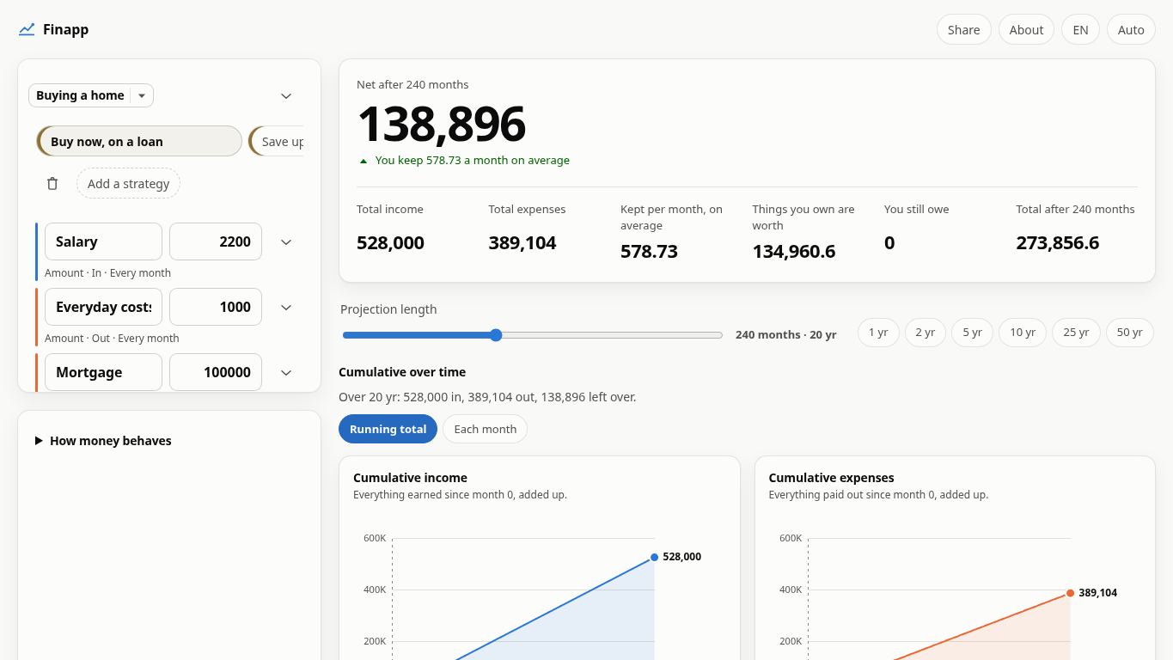The width and height of the screenshot is (1173, 660).
Task: Click the projection length slider handle
Action: click(496, 335)
